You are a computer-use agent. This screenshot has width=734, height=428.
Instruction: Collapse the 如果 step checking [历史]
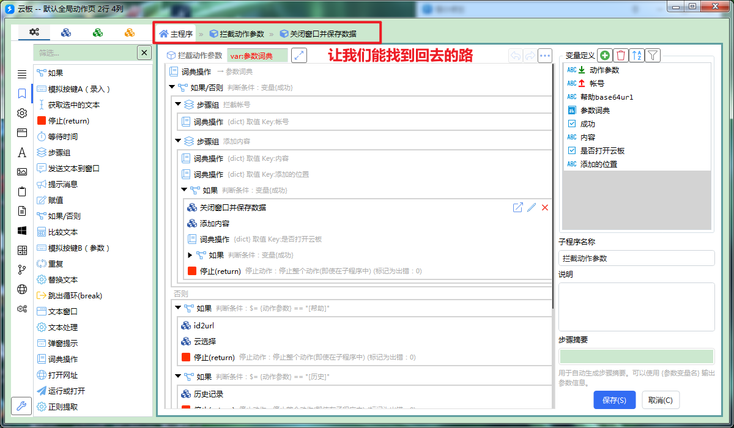pos(179,377)
